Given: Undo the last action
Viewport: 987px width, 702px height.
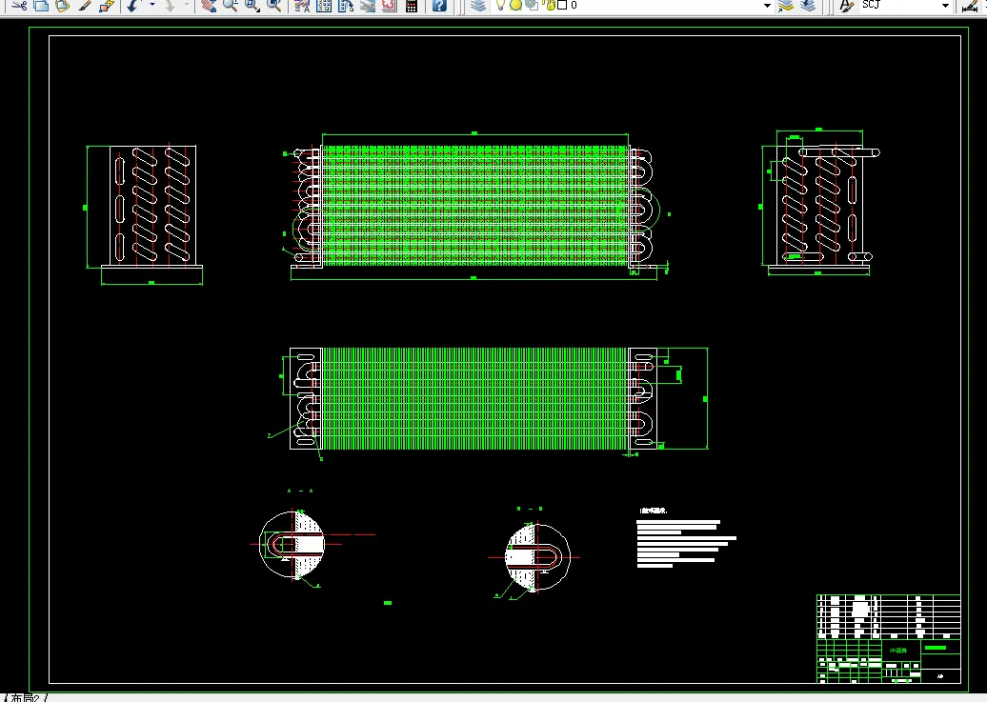Looking at the screenshot, I should pos(132,5).
